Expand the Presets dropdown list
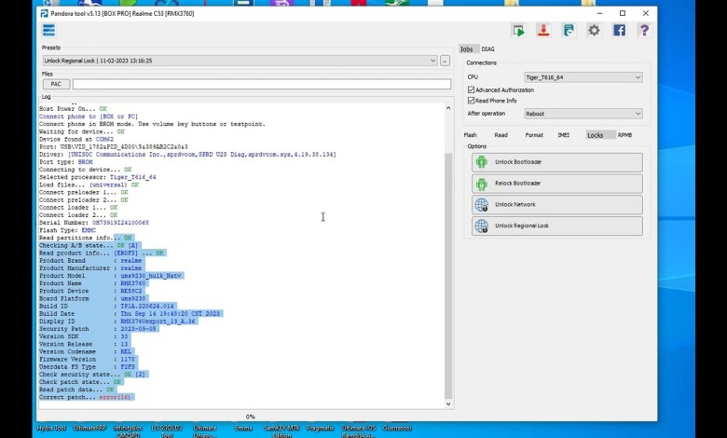This screenshot has width=727, height=438. 432,61
